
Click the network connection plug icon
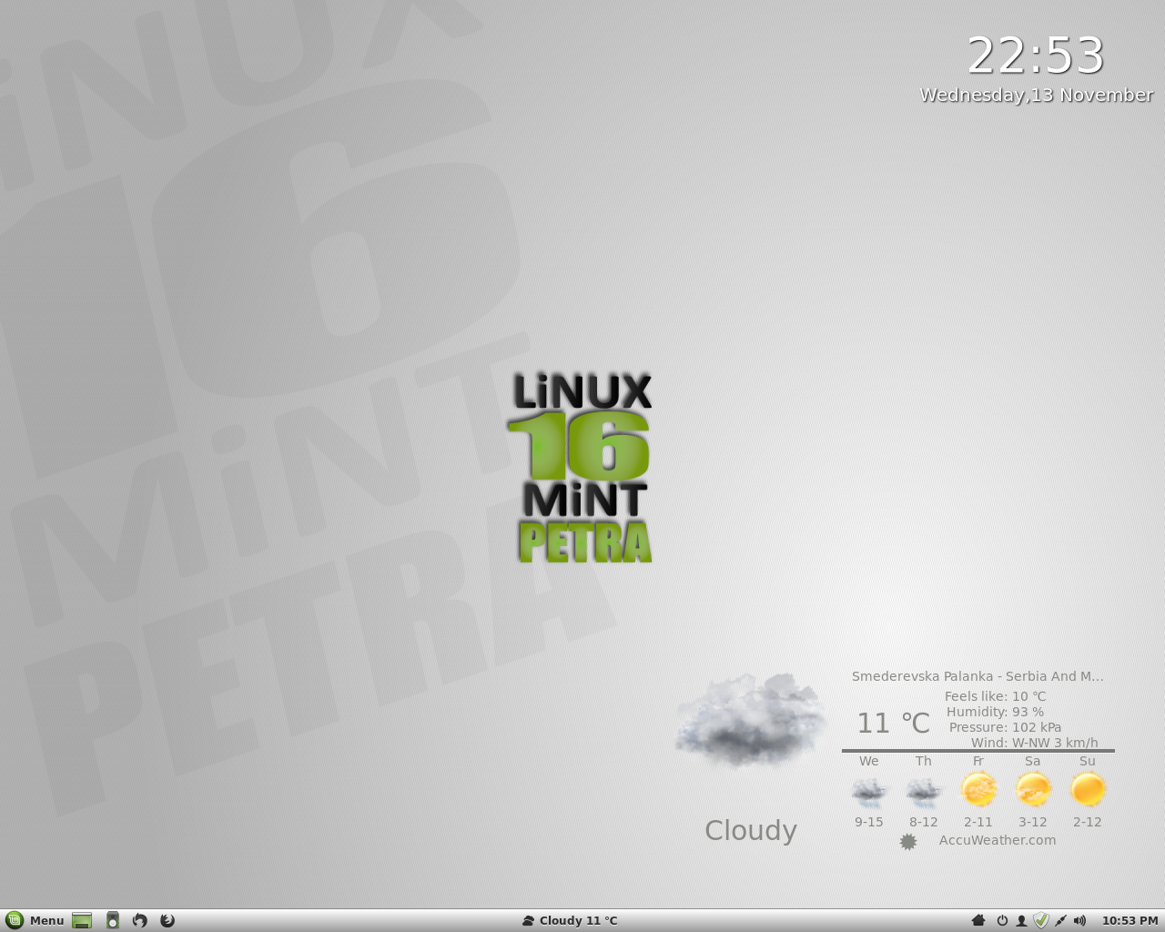click(x=1060, y=920)
